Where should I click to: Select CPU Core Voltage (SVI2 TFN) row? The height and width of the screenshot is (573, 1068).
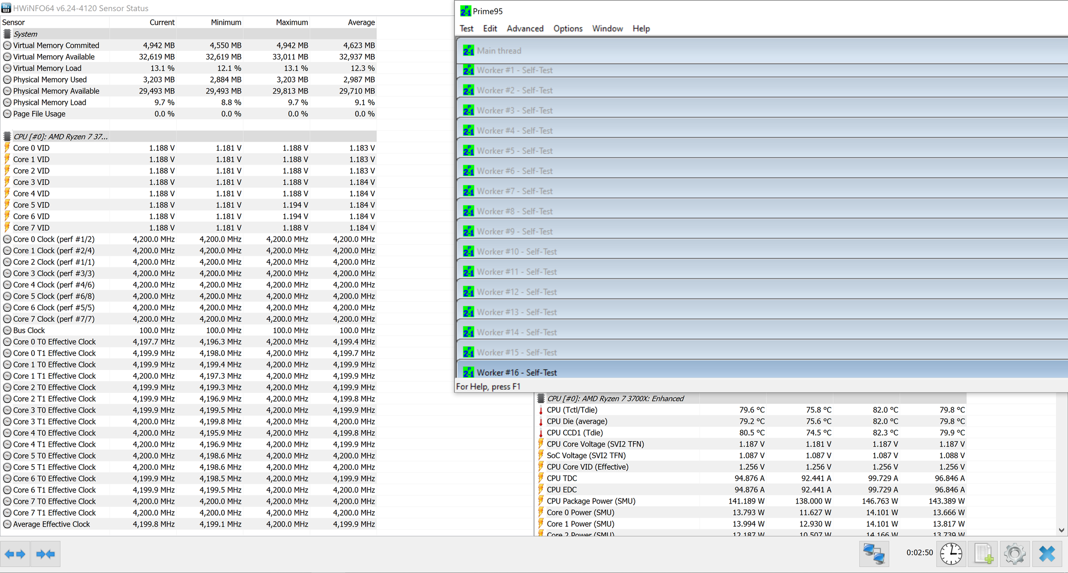point(751,444)
